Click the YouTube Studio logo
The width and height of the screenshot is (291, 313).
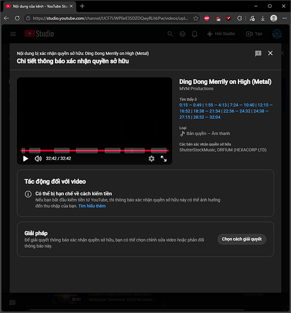coord(39,34)
